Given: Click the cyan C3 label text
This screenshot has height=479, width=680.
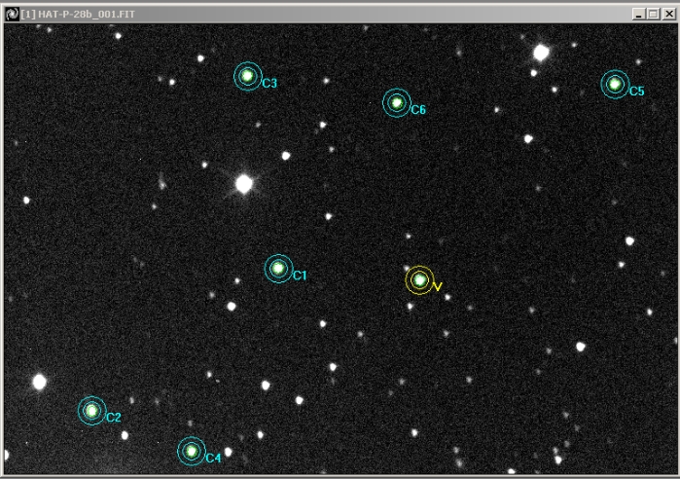Looking at the screenshot, I should point(269,84).
